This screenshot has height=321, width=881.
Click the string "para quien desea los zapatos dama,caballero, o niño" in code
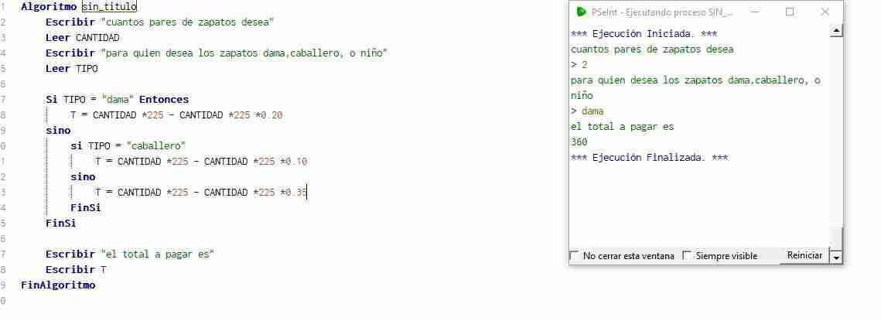(244, 53)
